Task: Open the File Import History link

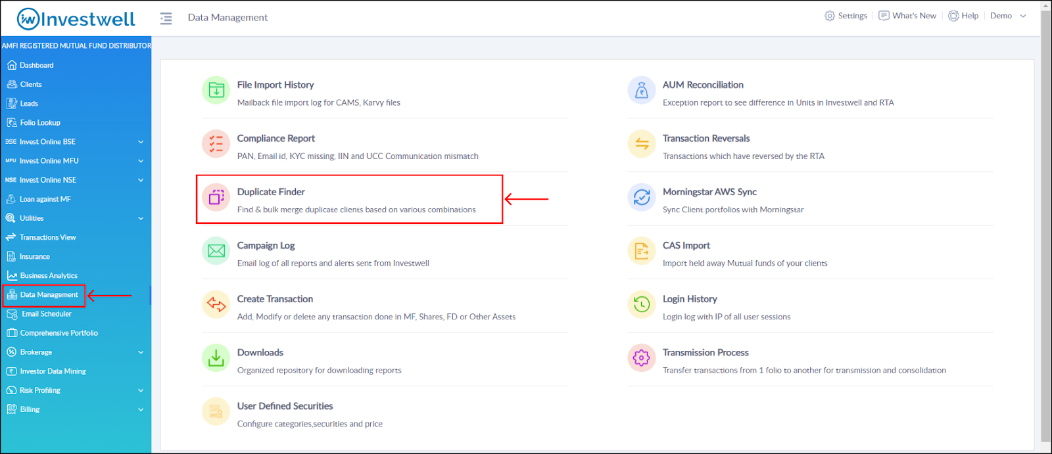Action: [x=275, y=85]
